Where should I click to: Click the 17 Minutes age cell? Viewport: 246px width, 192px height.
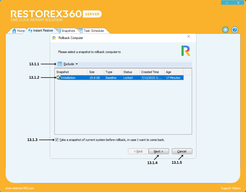coord(173,78)
